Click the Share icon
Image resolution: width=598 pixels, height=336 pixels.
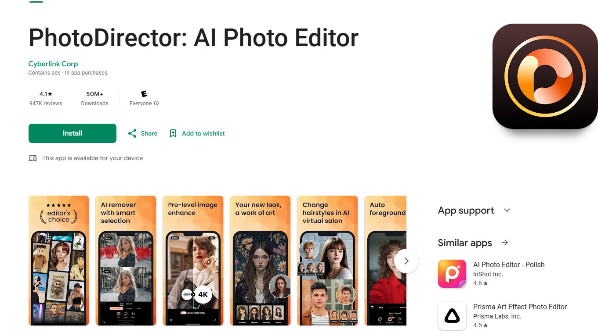(132, 133)
